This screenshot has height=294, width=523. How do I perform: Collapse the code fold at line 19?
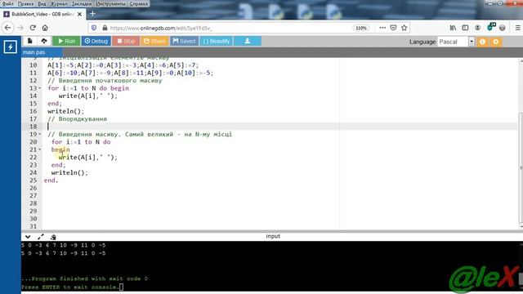[40, 134]
